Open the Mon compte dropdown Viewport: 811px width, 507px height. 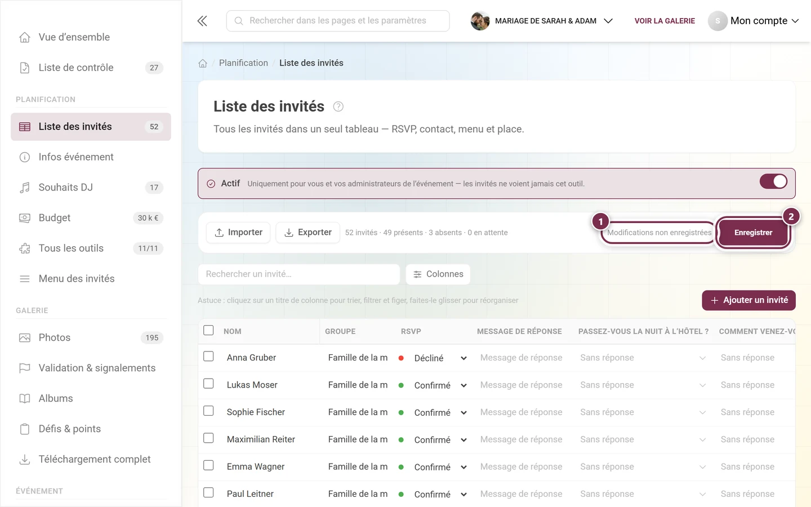pyautogui.click(x=754, y=21)
